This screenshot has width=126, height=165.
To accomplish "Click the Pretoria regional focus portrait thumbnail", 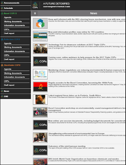I will click(x=40, y=100).
